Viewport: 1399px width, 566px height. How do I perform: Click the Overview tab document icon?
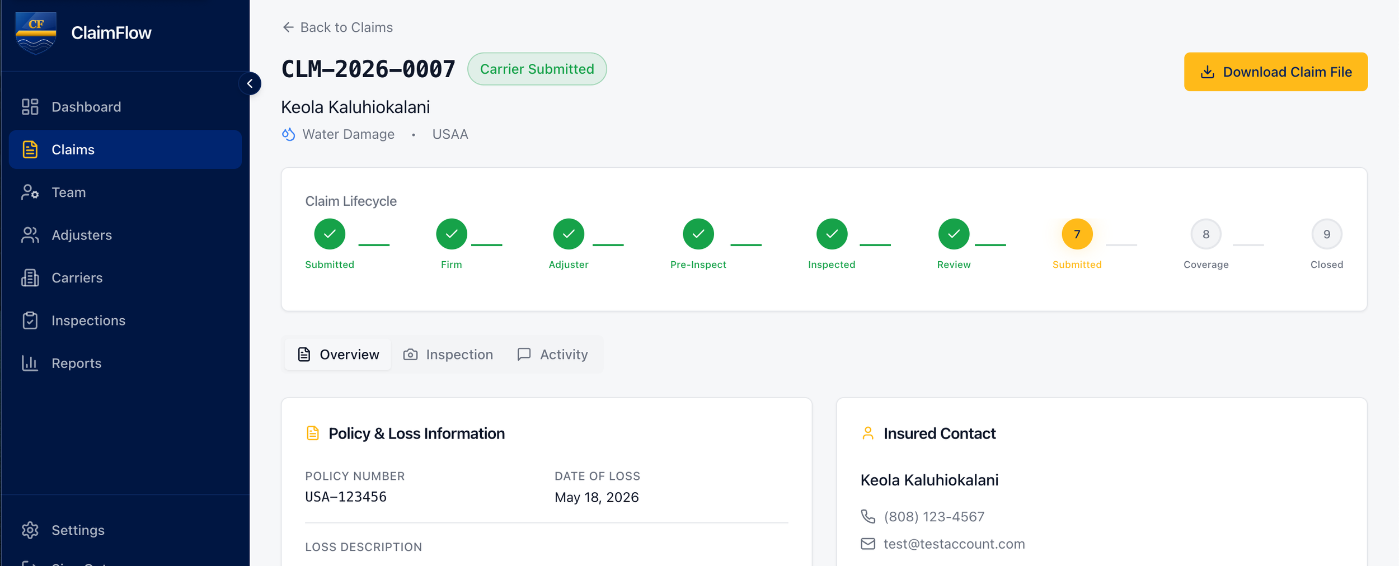click(304, 355)
